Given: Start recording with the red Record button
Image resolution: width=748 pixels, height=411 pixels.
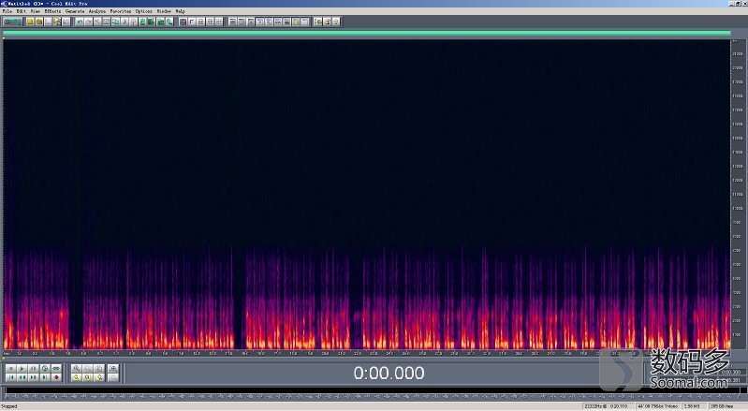Looking at the screenshot, I should (x=56, y=377).
